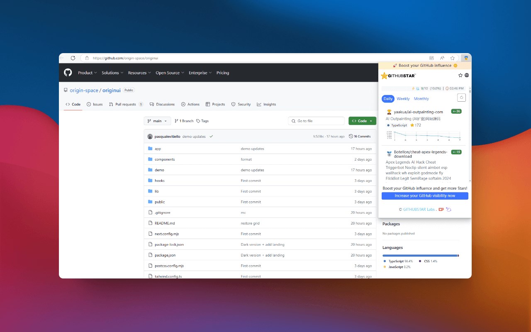The height and width of the screenshot is (332, 531).
Task: Open the Actions tab
Action: (x=190, y=105)
